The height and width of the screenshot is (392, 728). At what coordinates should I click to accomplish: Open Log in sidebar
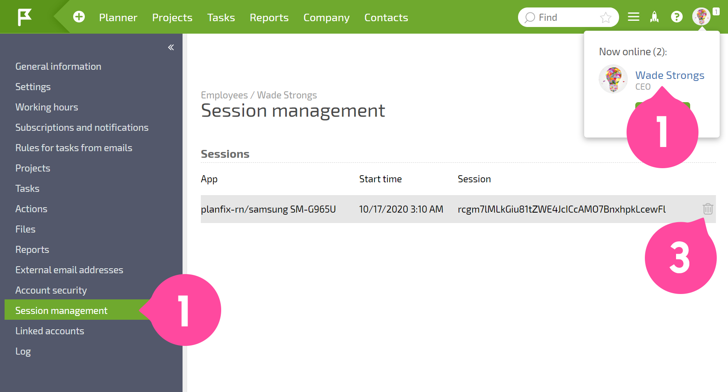pyautogui.click(x=23, y=351)
